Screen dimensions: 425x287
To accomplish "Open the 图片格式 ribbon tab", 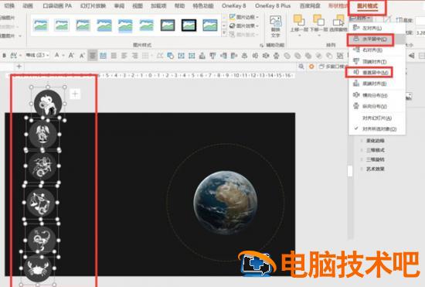I will click(x=367, y=6).
